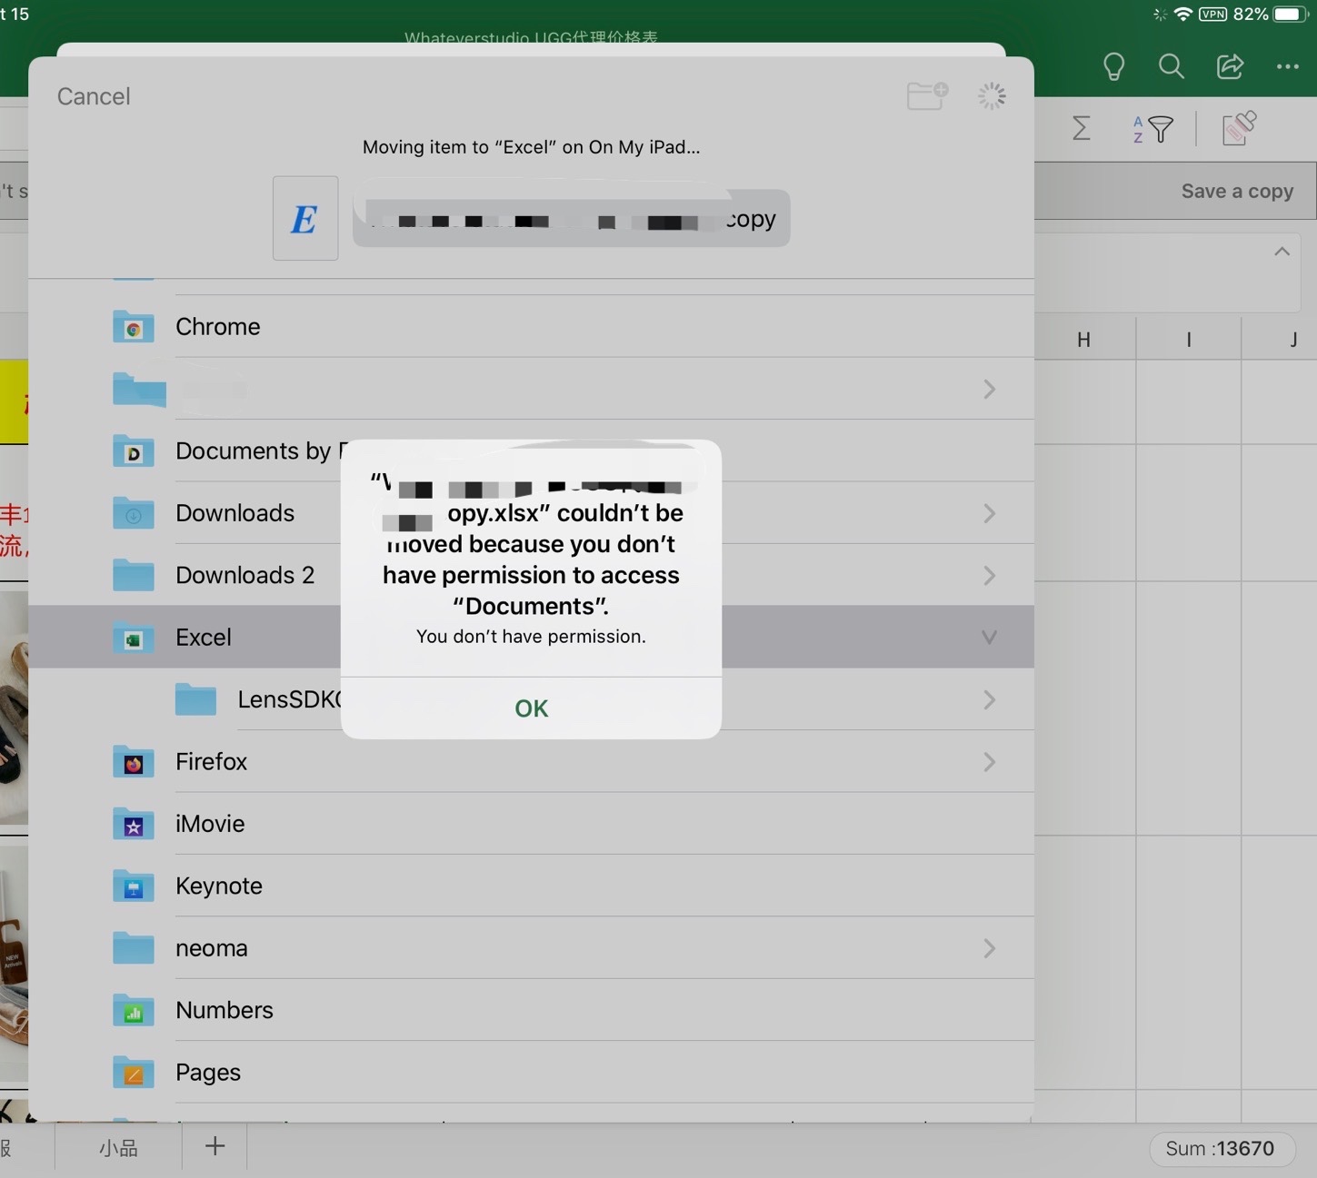Image resolution: width=1317 pixels, height=1178 pixels.
Task: Open the Sort and Filter icon
Action: 1152,129
